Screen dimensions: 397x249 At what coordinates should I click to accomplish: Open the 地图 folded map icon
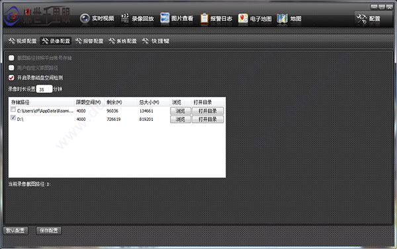(282, 18)
